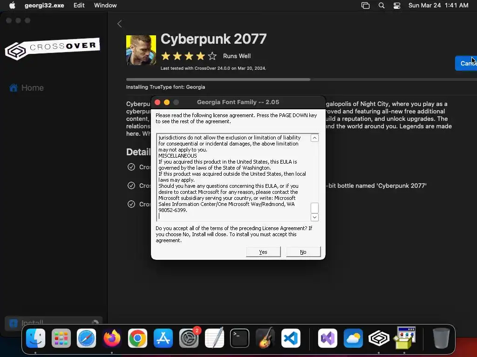Open Visual Studio from the Dock
This screenshot has height=357, width=477.
tap(327, 338)
